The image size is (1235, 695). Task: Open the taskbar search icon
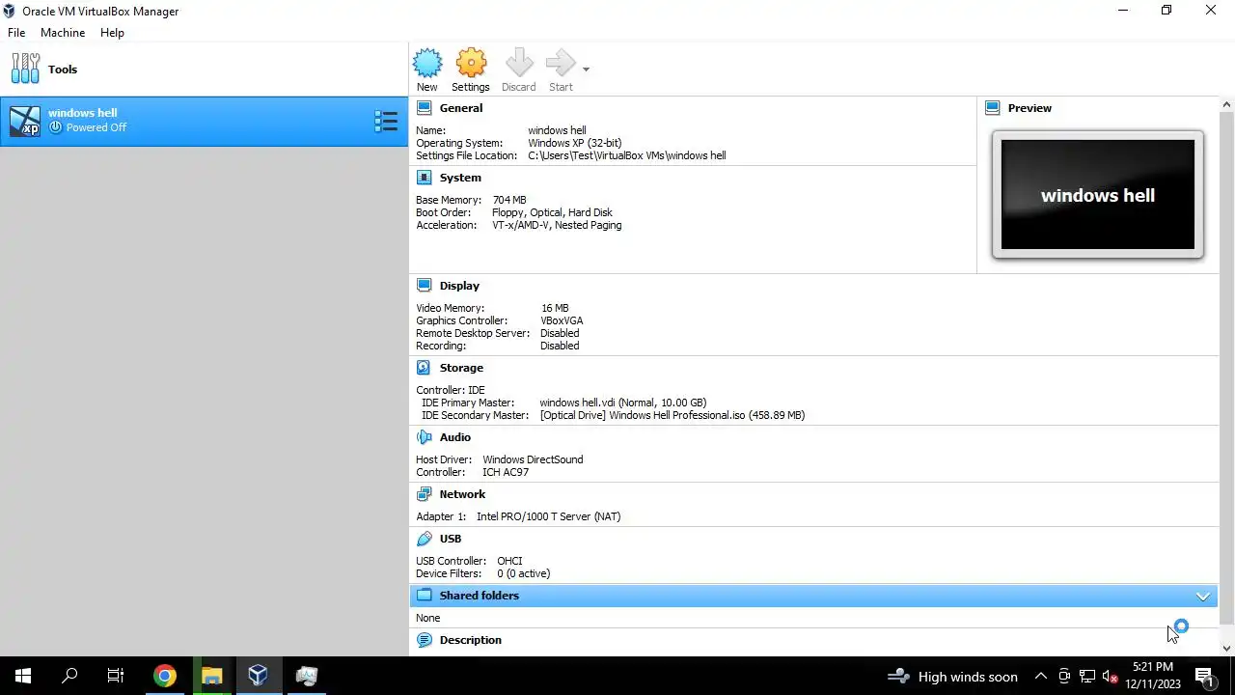click(x=69, y=676)
